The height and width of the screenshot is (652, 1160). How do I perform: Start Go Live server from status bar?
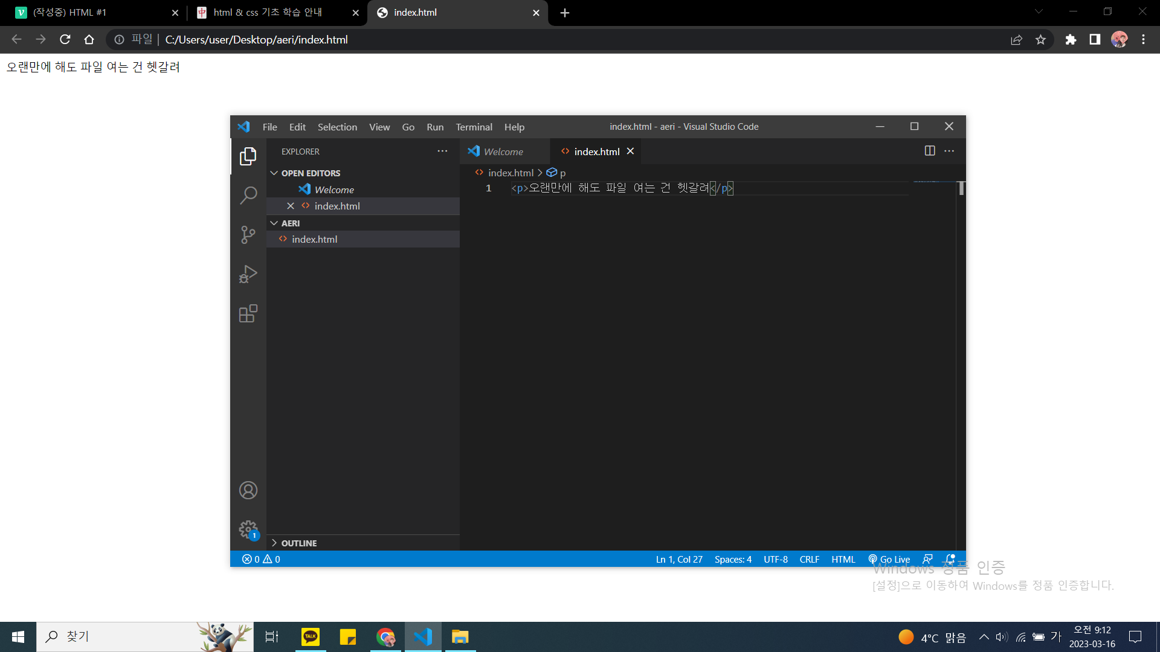889,559
